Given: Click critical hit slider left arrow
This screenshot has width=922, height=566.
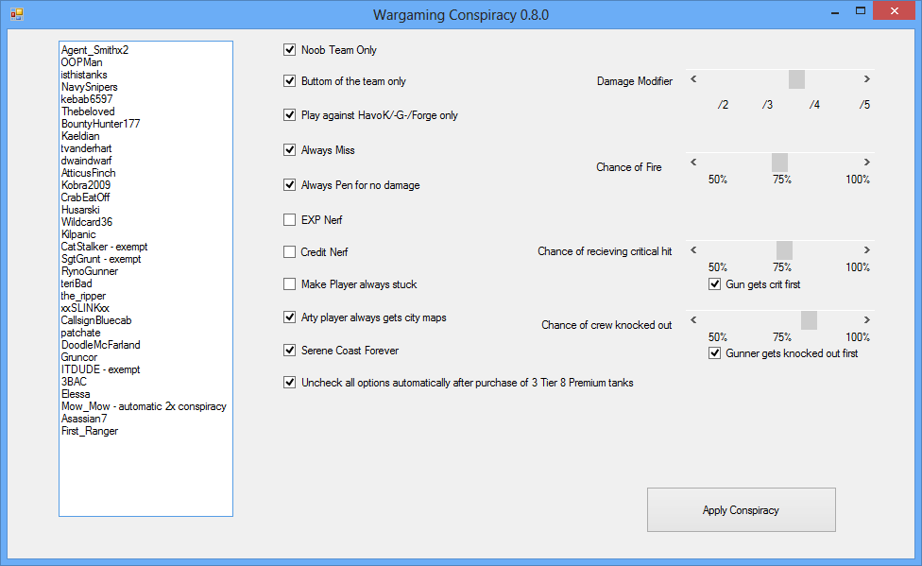Looking at the screenshot, I should tap(693, 250).
